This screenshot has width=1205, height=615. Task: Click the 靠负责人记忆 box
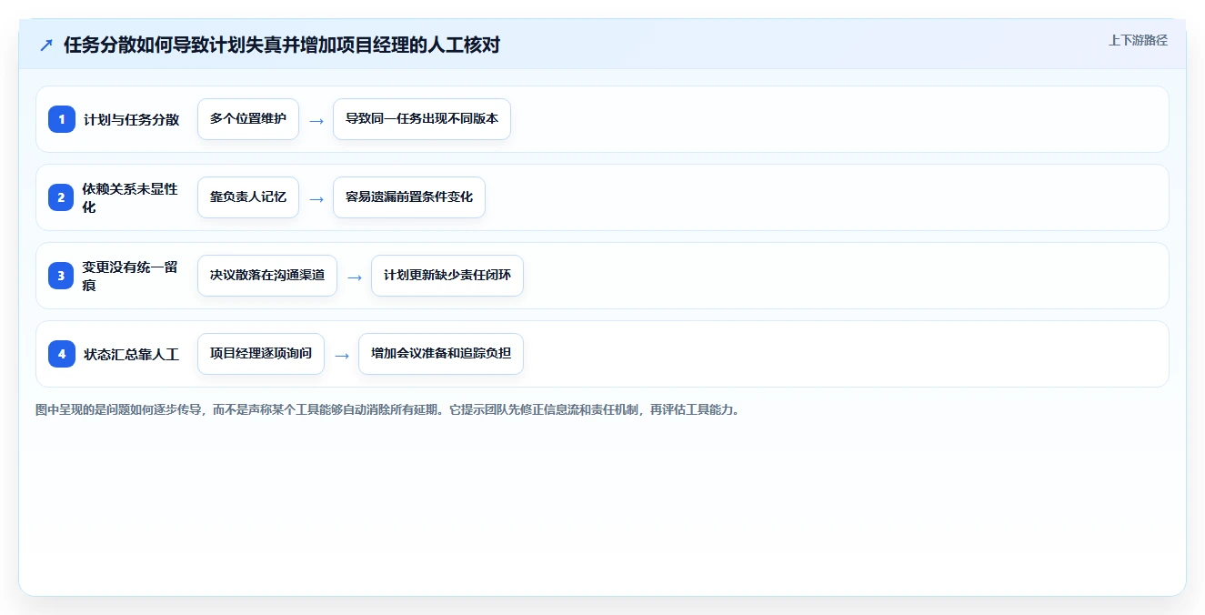(x=248, y=197)
